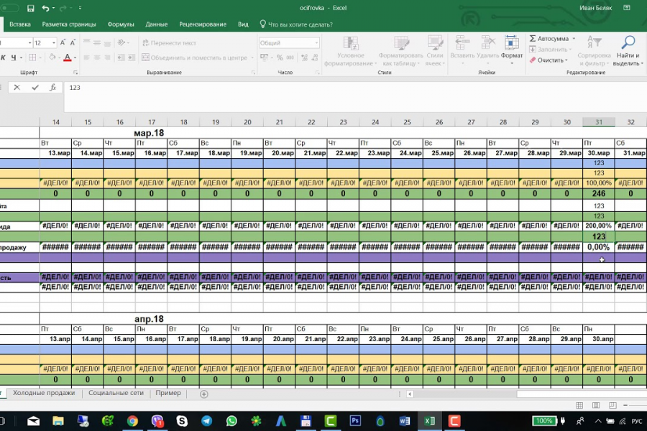The width and height of the screenshot is (647, 431).
Task: Open the Format cells button in the ribbon
Action: (x=512, y=51)
